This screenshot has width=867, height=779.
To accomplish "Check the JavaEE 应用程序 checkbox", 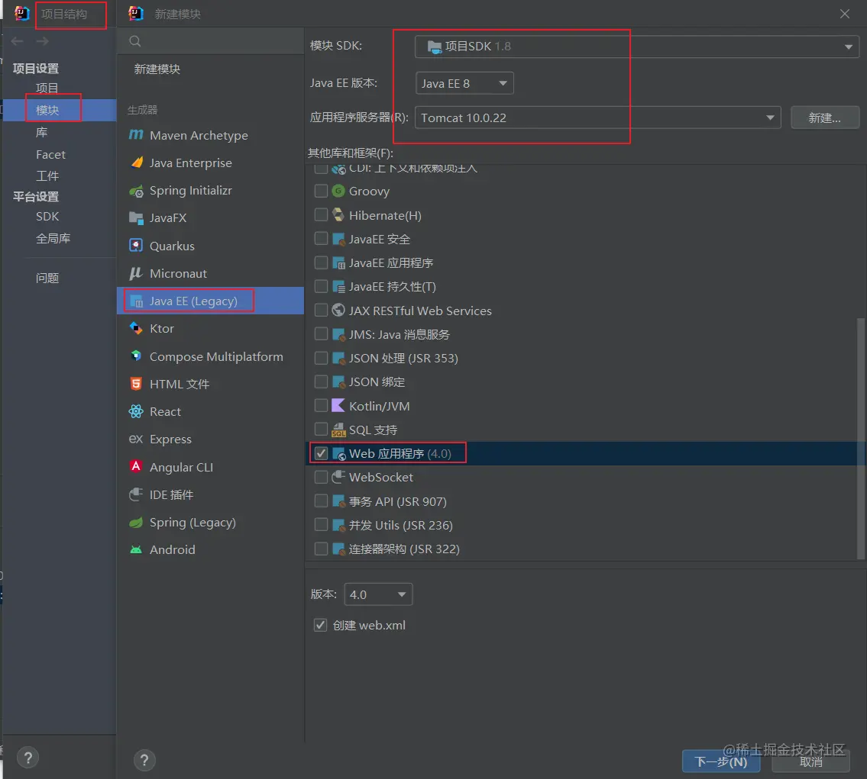I will pyautogui.click(x=321, y=262).
